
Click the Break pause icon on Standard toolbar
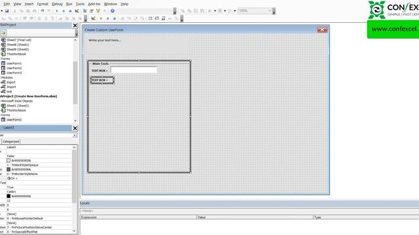pos(64,11)
